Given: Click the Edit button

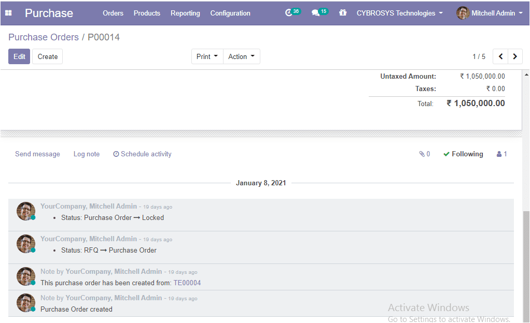Looking at the screenshot, I should pos(19,56).
